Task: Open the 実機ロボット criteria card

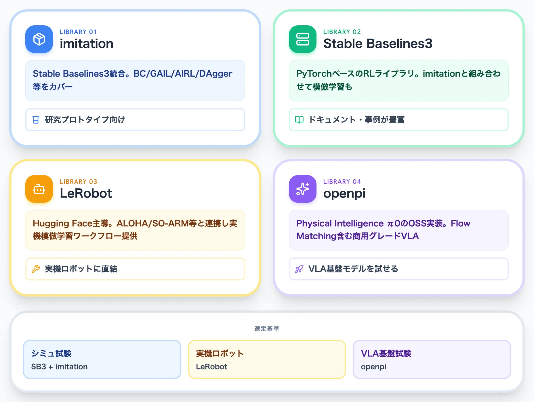Action: (x=267, y=359)
